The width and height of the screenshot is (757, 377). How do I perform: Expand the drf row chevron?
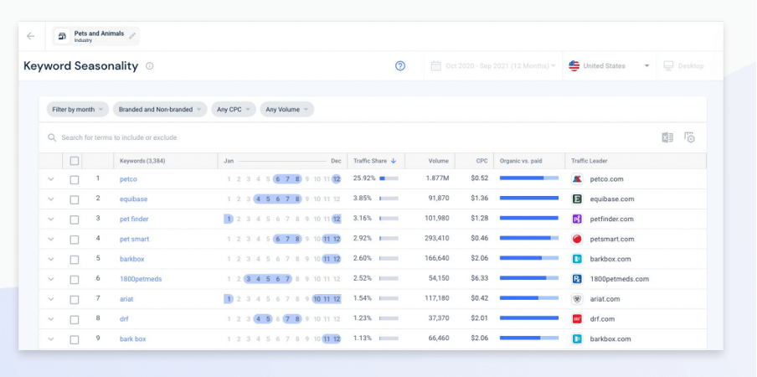point(51,319)
